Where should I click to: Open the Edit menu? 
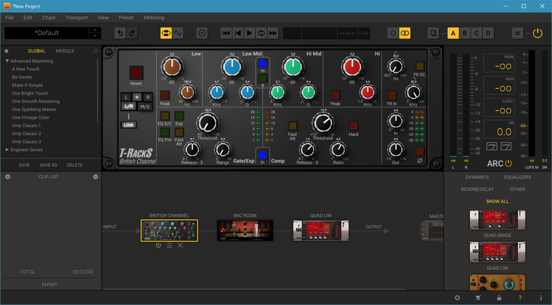click(28, 18)
